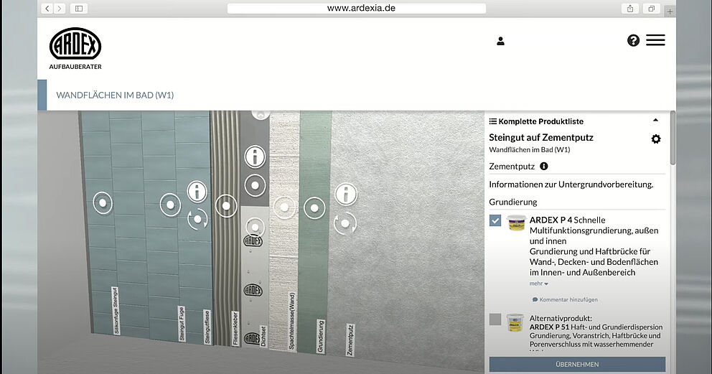The width and height of the screenshot is (712, 374).
Task: Click the Safari share button
Action: pyautogui.click(x=630, y=9)
